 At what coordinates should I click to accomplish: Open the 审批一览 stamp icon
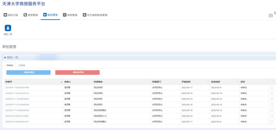tap(8, 28)
